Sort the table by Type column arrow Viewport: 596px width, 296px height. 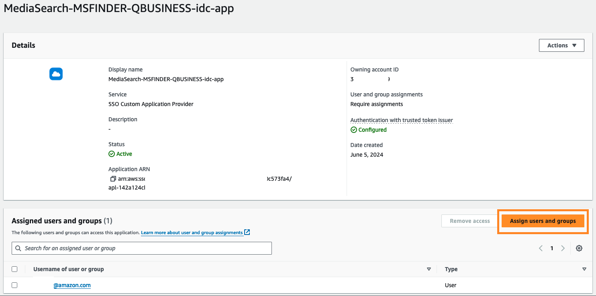pyautogui.click(x=584, y=269)
